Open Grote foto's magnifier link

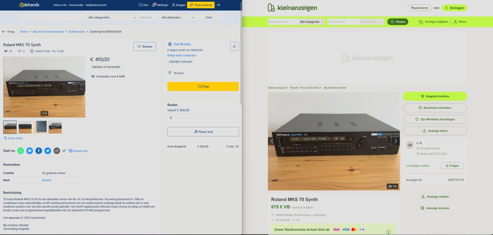(13, 138)
